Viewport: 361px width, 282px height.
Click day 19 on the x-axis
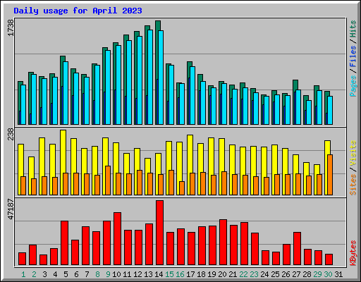(x=212, y=274)
